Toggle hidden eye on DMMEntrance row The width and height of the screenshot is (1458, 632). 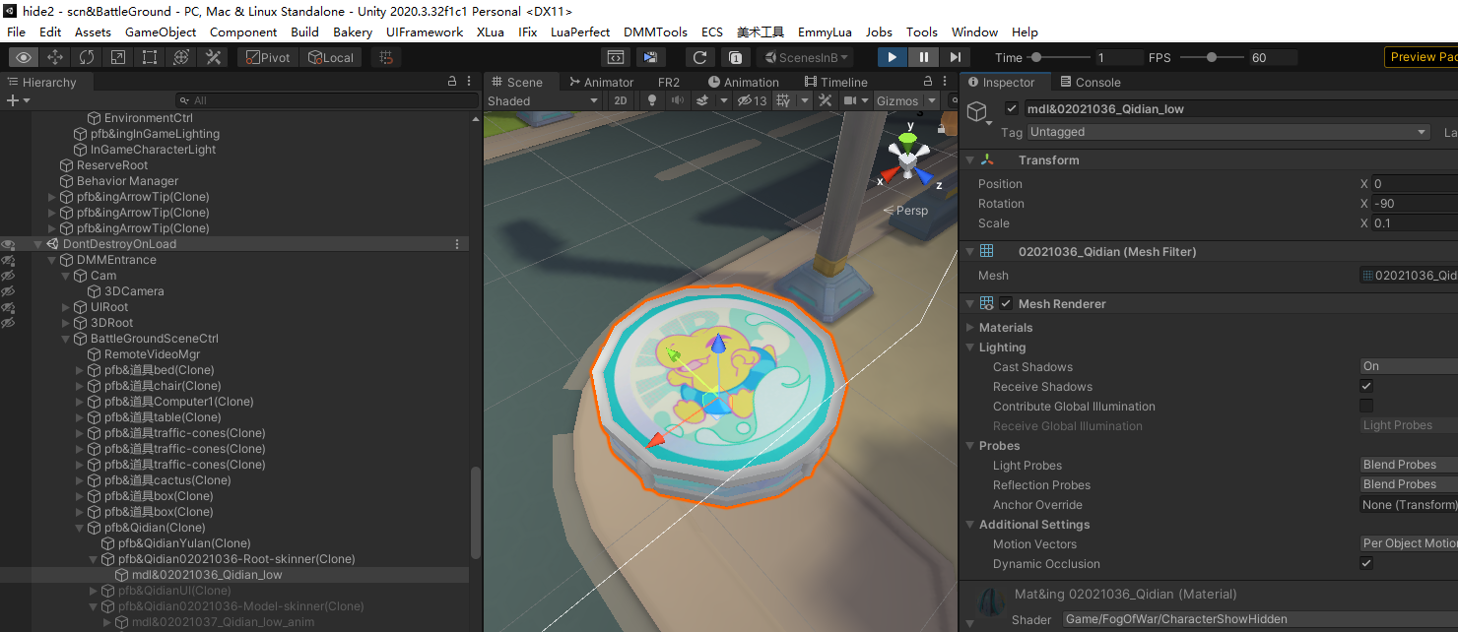pyautogui.click(x=8, y=260)
